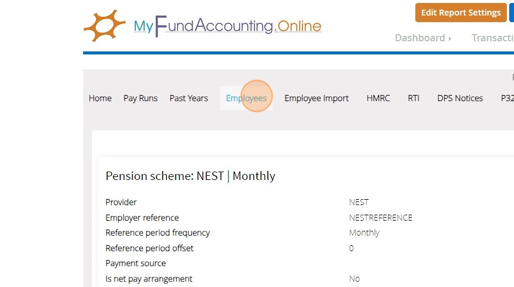Open the DPS Notices tab
The width and height of the screenshot is (514, 287).
coord(460,98)
